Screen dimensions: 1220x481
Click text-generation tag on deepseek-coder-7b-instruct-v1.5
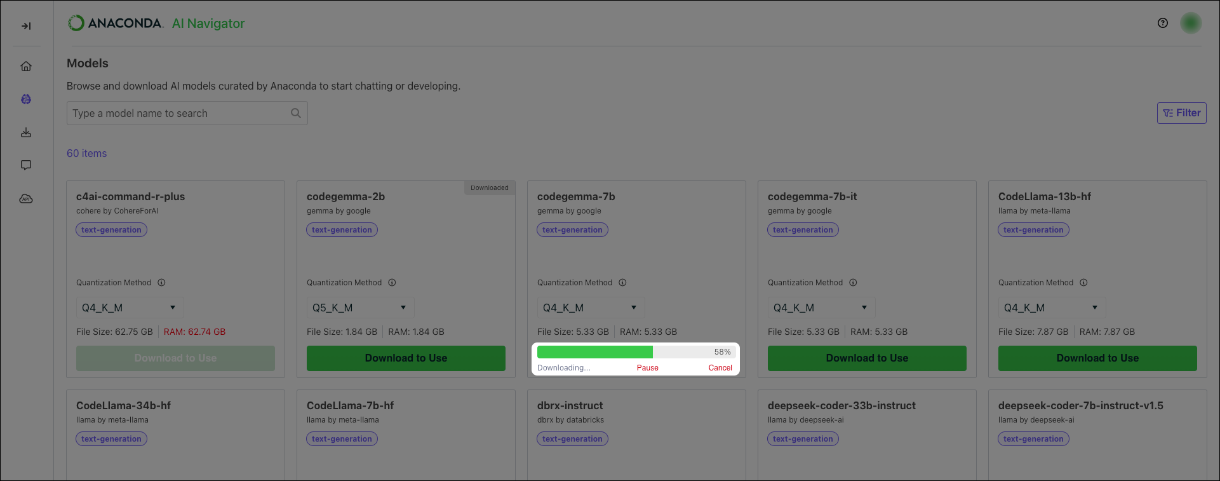(x=1034, y=439)
